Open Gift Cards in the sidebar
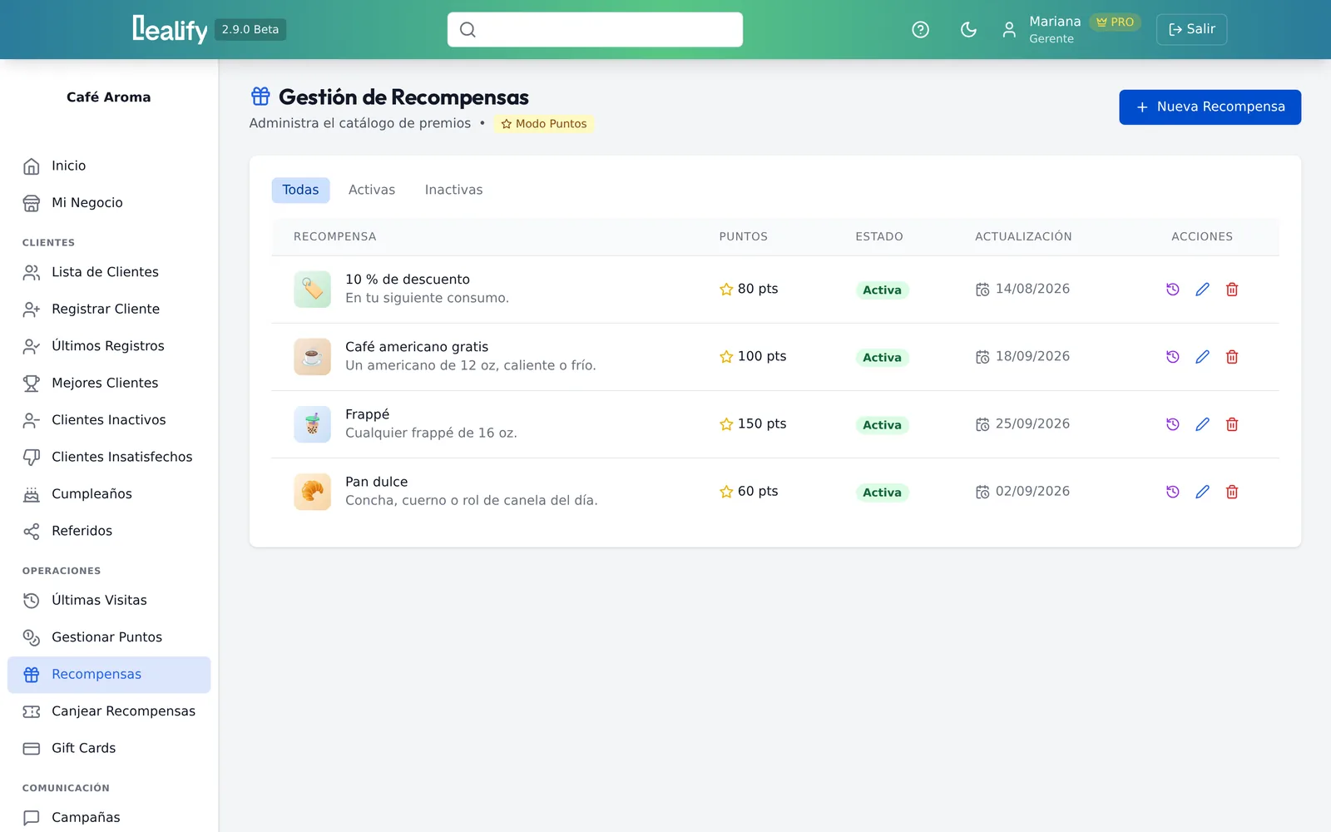This screenshot has width=1331, height=832. tap(109, 748)
